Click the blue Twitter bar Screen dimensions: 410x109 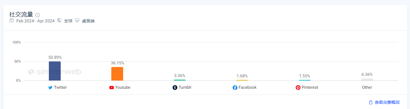coord(55,71)
